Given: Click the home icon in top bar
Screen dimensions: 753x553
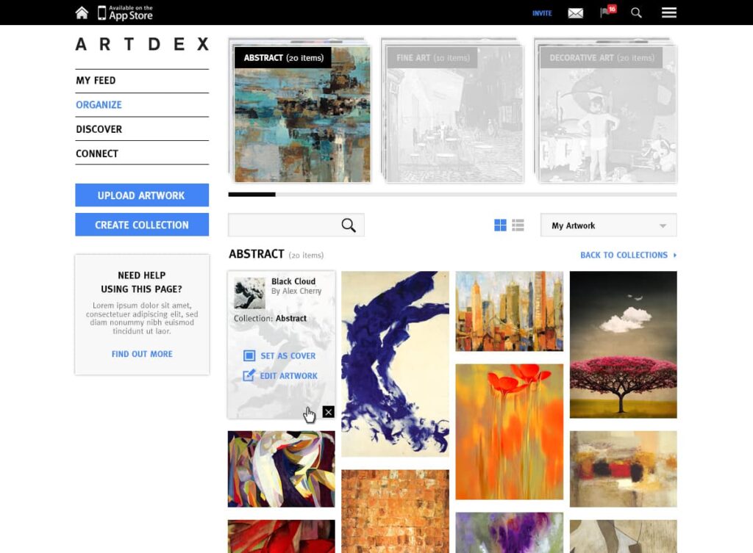Looking at the screenshot, I should (x=82, y=12).
